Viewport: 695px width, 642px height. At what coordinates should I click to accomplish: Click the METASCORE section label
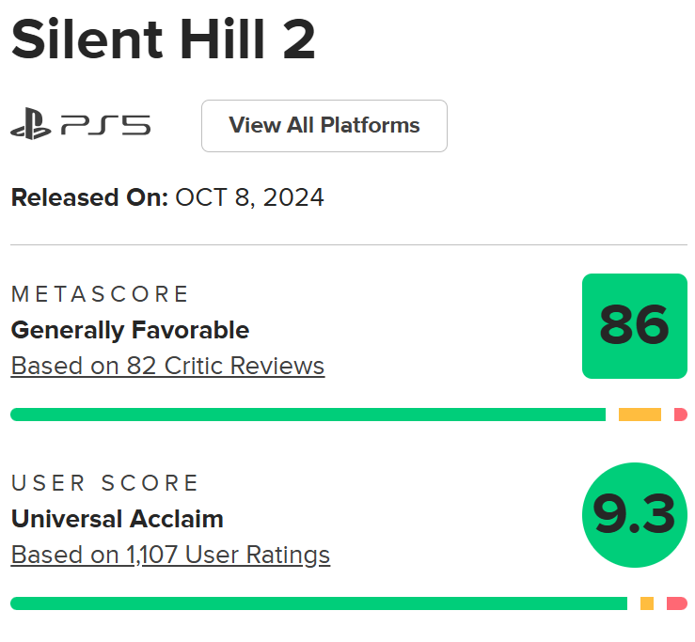101,294
